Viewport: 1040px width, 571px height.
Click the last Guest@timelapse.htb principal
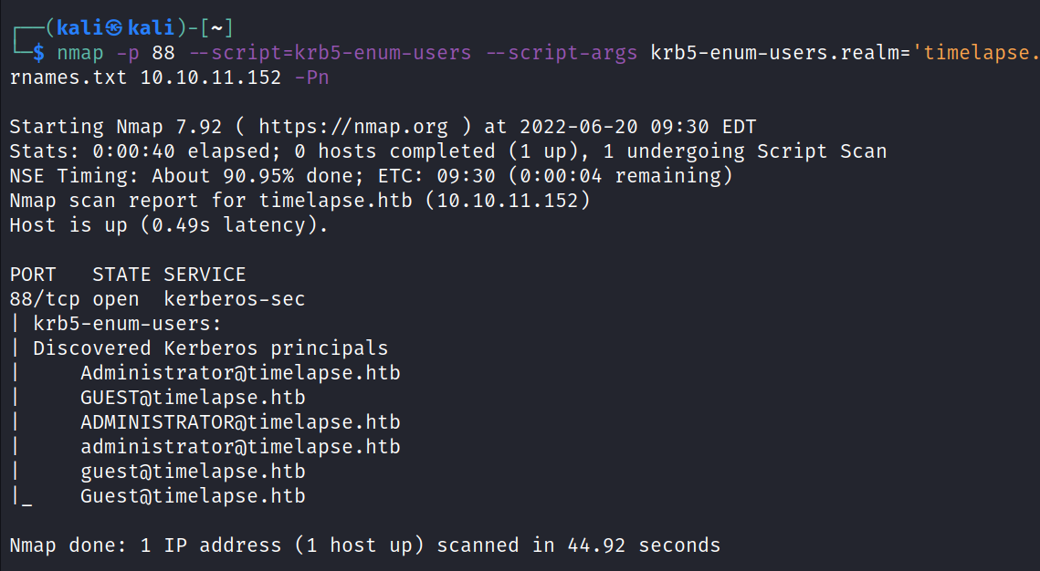click(193, 496)
